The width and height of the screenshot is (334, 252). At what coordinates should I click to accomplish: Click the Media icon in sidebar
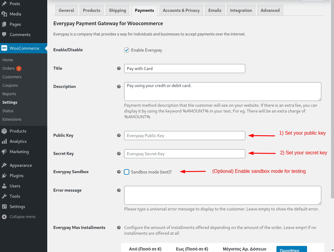point(4,14)
